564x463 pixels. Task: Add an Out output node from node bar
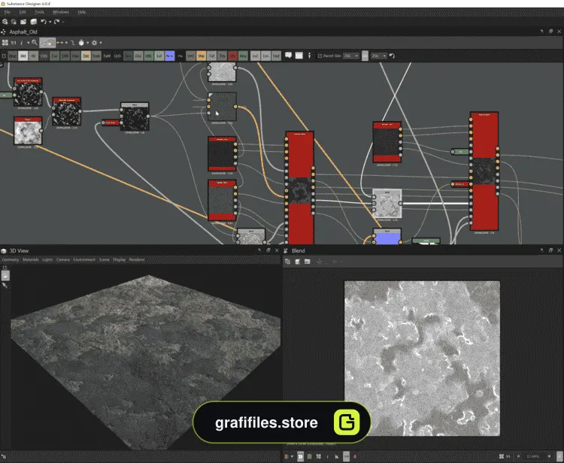point(276,56)
